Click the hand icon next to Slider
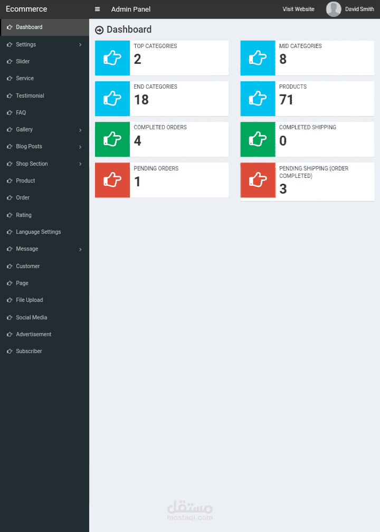The width and height of the screenshot is (380, 532). coord(9,61)
